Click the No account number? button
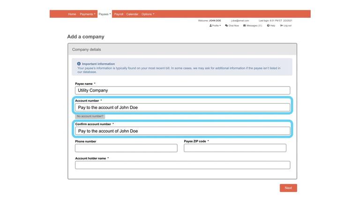Screen dimensions: 360x202 click(x=90, y=116)
